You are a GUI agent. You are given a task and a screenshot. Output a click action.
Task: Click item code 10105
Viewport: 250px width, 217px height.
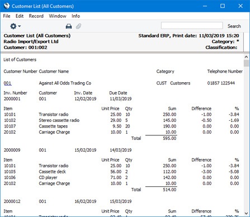(x=10, y=172)
